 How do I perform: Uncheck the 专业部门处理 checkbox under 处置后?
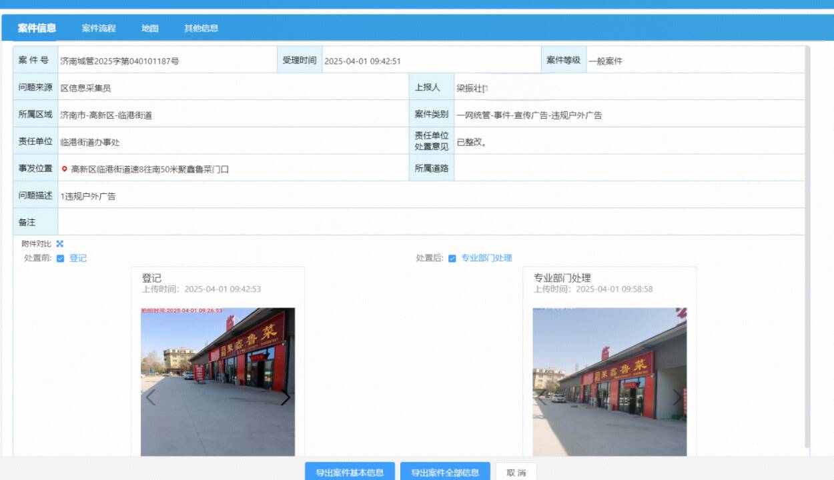coord(452,259)
